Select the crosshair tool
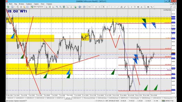Viewport: 182px width, 102px height. [107, 7]
